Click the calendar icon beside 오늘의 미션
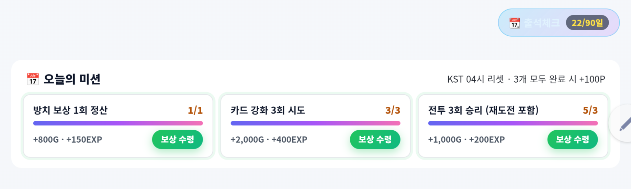The height and width of the screenshot is (189, 631). click(33, 79)
